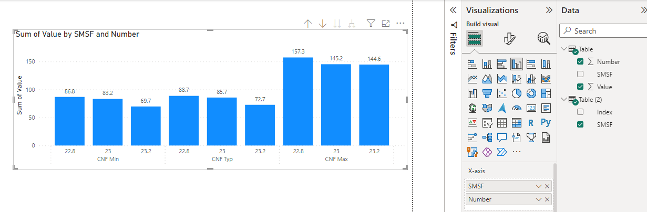The height and width of the screenshot is (212, 647).
Task: Select the line chart visual
Action: click(472, 79)
